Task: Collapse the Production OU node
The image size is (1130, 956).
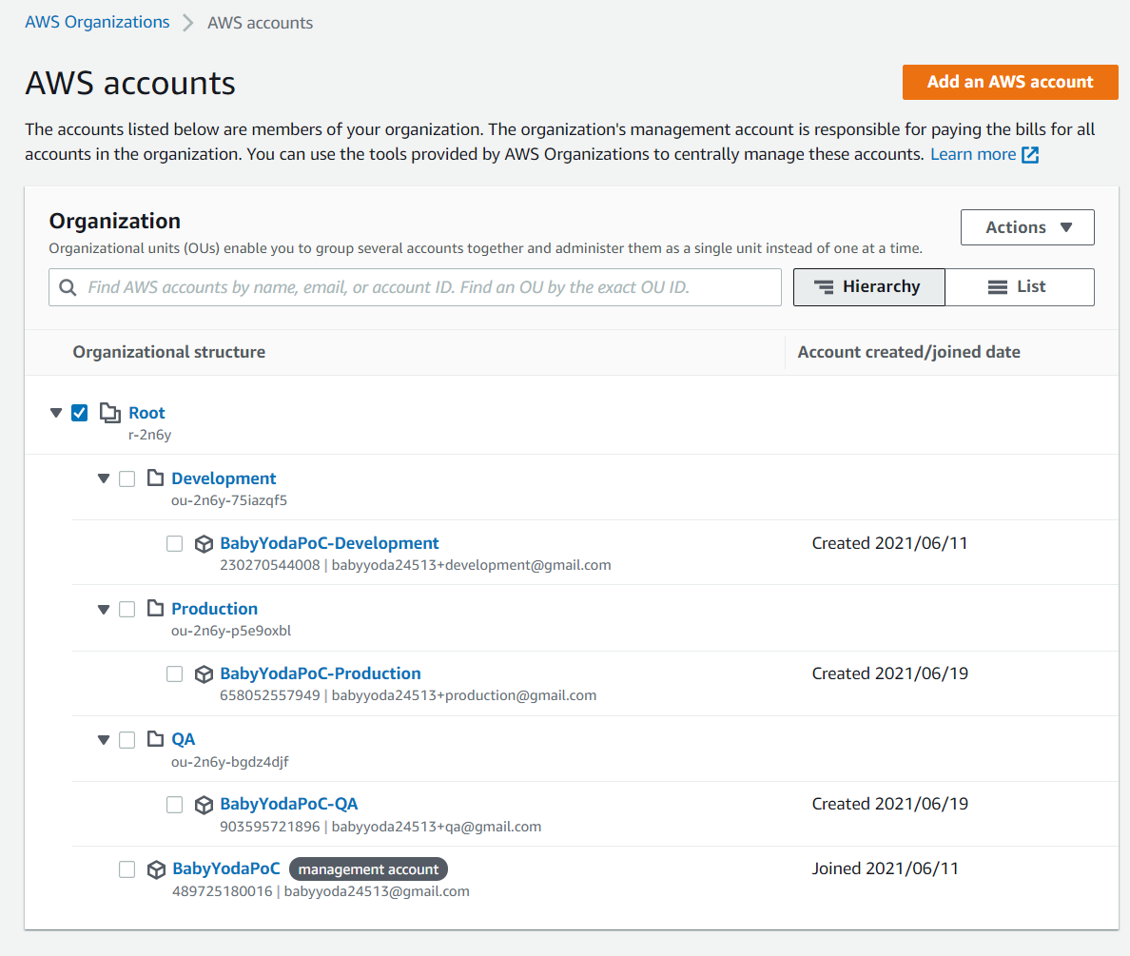Action: pos(104,609)
